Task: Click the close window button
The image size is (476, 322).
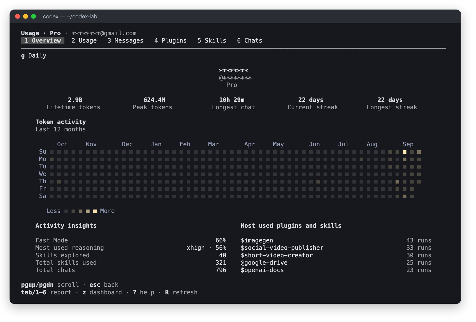Action: [x=18, y=16]
